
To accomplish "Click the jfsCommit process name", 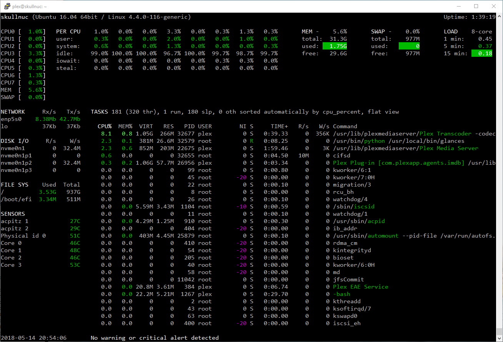I will coord(349,279).
